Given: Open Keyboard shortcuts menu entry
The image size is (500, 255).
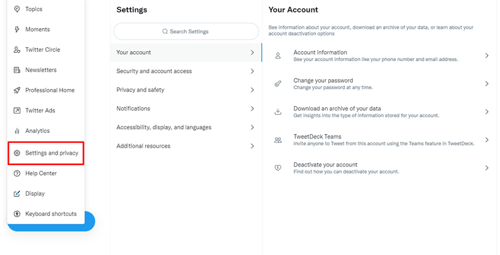Looking at the screenshot, I should (46, 214).
